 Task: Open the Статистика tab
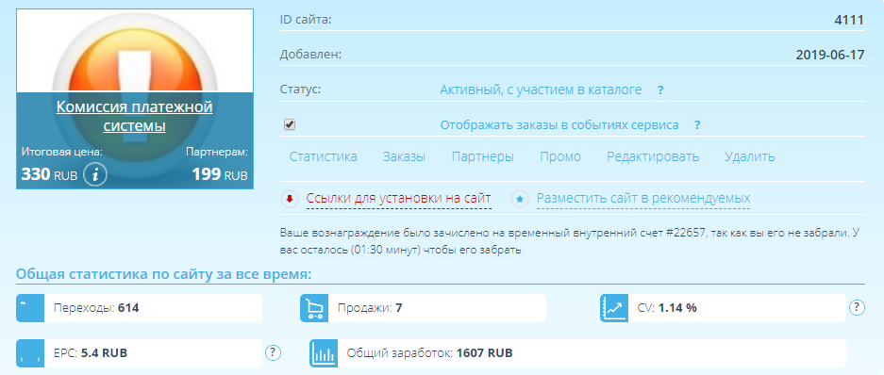[x=323, y=157]
